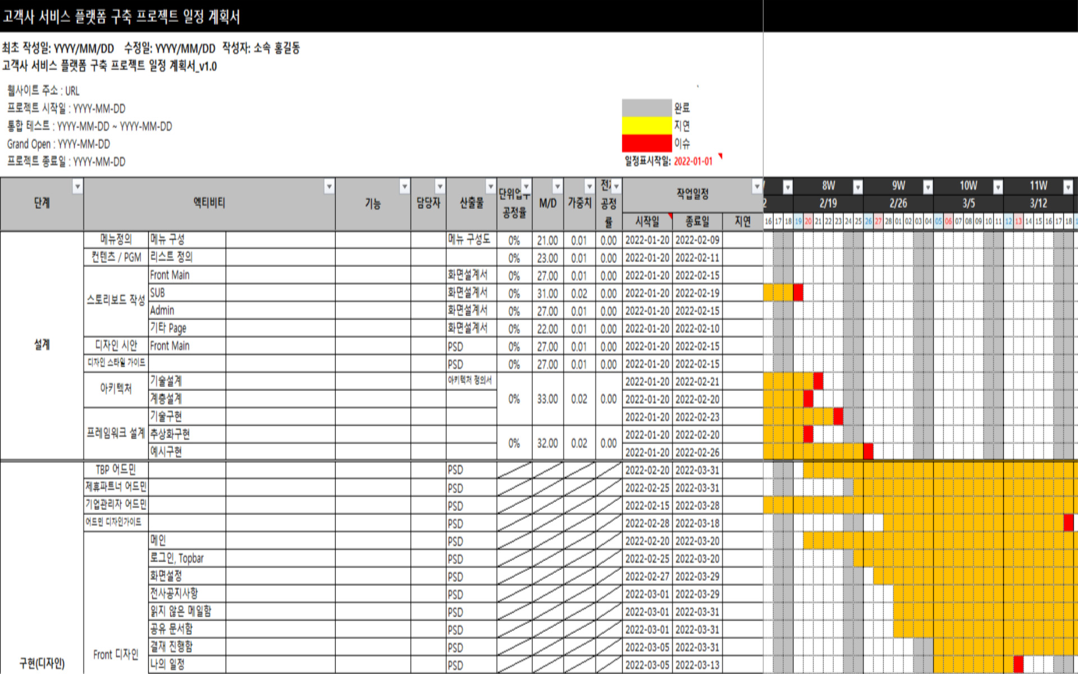Select the 메뉴 구성도 deliverable cell
1078x674 pixels.
click(471, 240)
